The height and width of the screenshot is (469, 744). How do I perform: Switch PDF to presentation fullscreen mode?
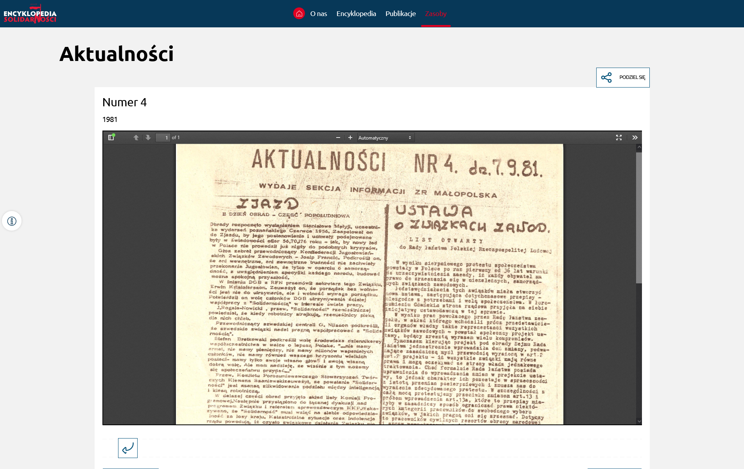click(x=619, y=138)
